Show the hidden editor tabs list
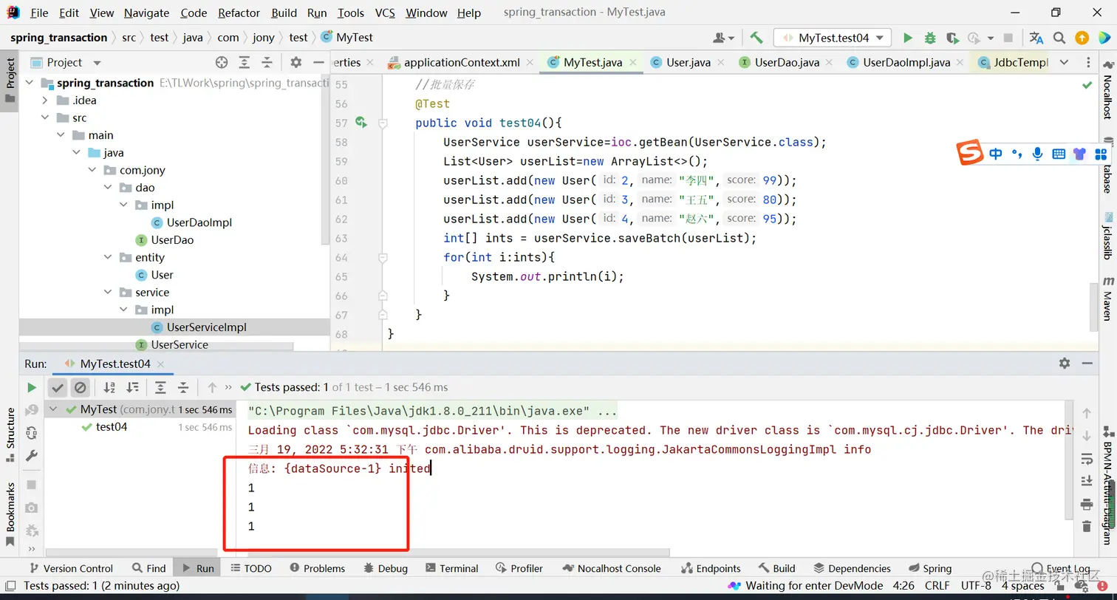Image resolution: width=1117 pixels, height=600 pixels. [x=1064, y=62]
